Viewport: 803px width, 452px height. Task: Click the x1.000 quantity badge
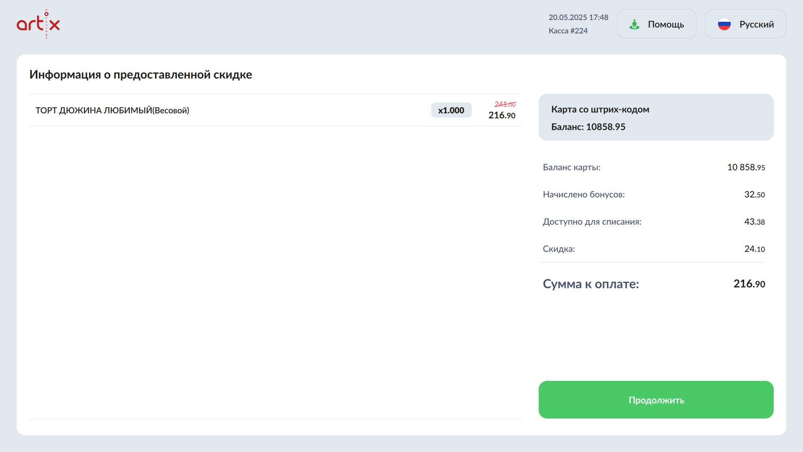coord(451,110)
